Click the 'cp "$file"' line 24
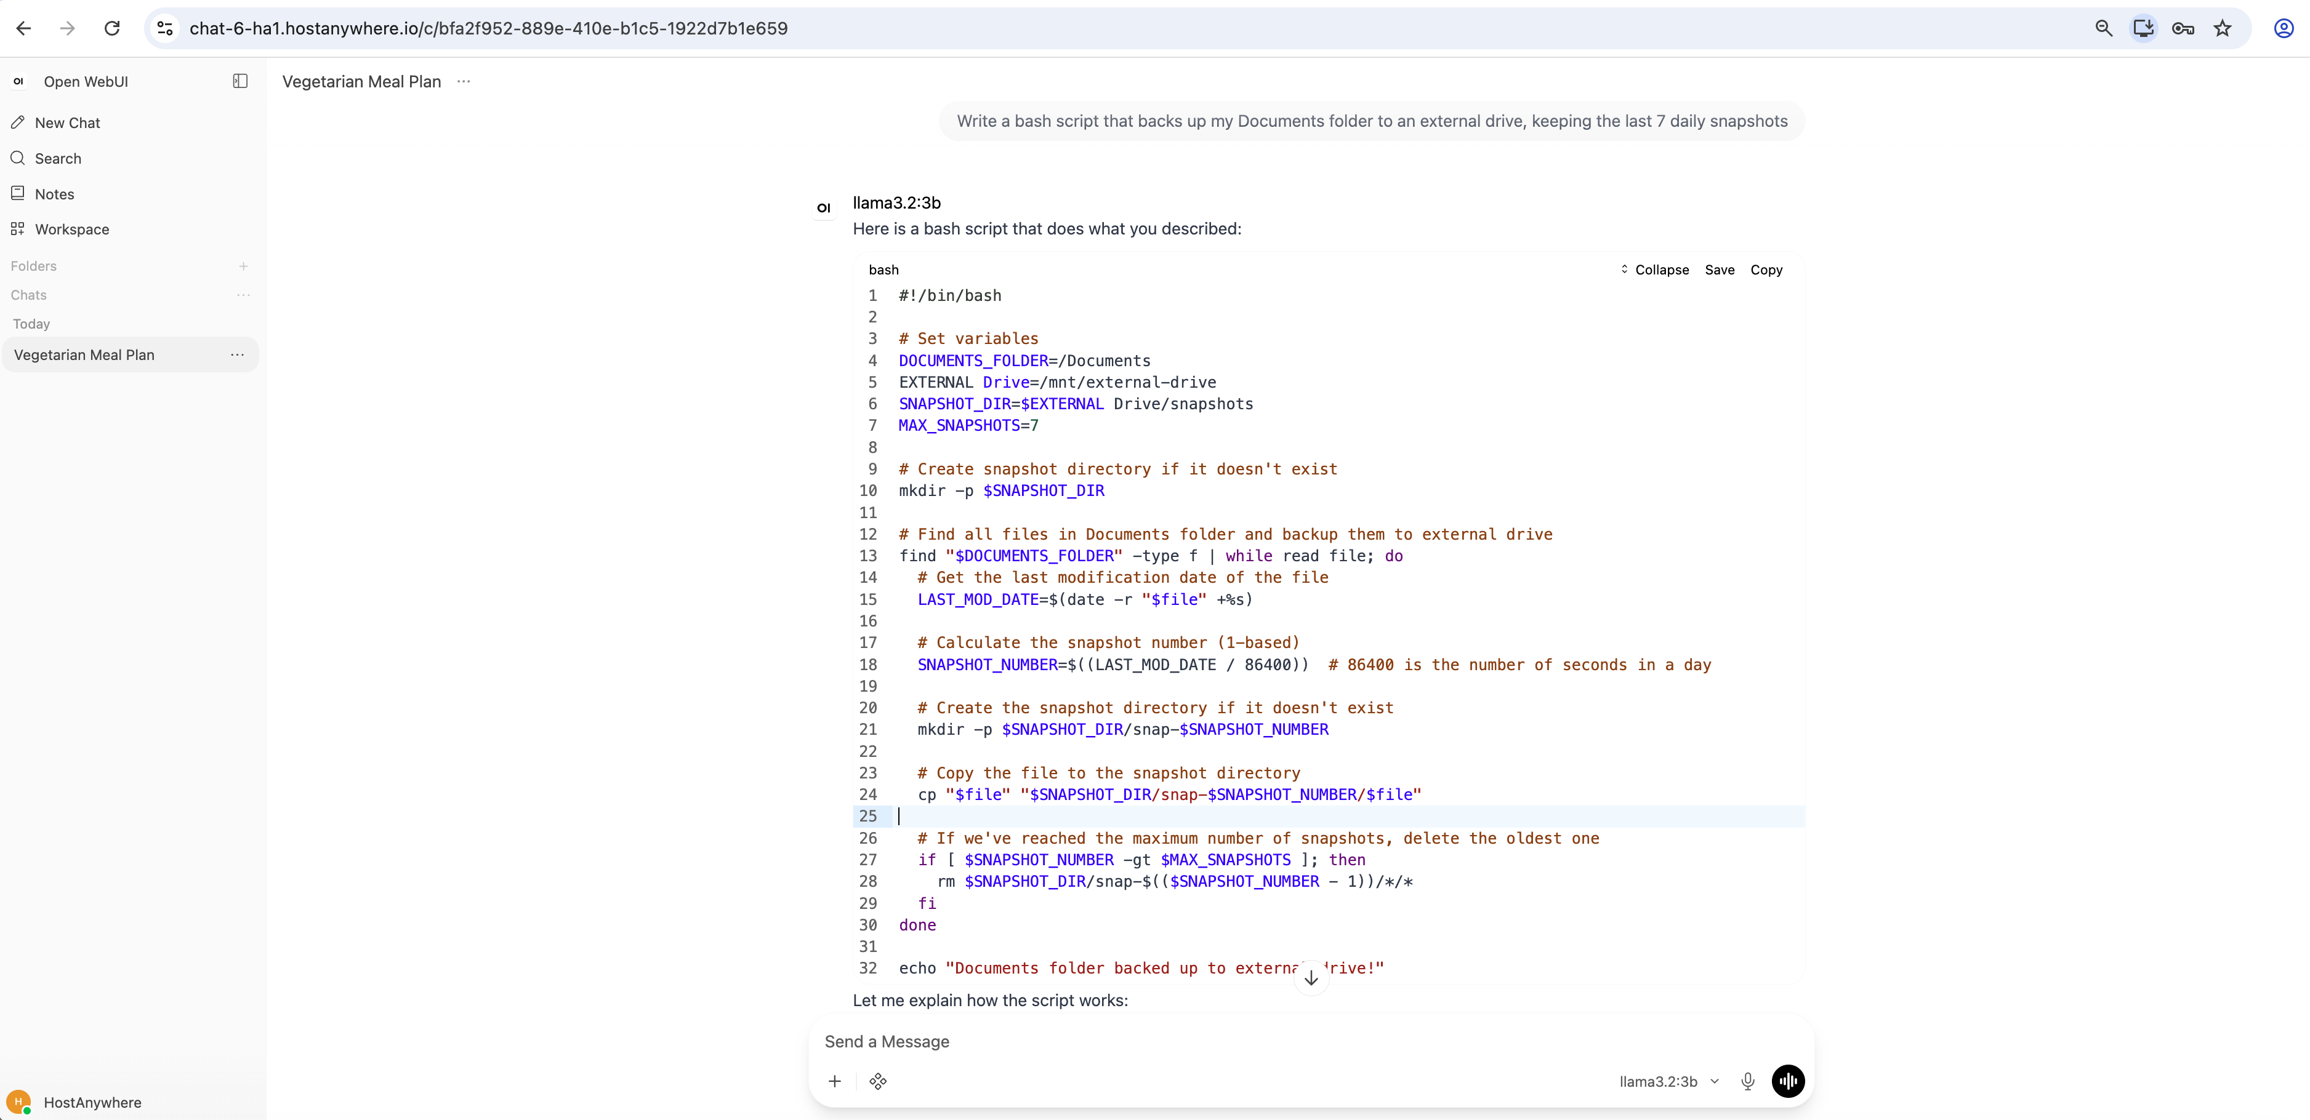Image resolution: width=2310 pixels, height=1120 pixels. (1169, 794)
